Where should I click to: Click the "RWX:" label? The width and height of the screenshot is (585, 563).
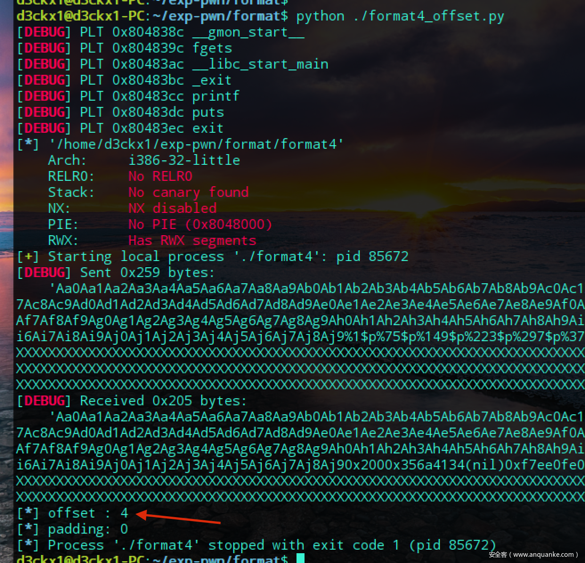pyautogui.click(x=63, y=241)
